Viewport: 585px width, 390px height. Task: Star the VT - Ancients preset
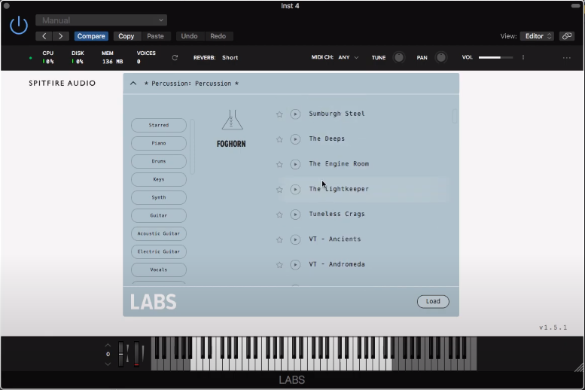tap(279, 239)
